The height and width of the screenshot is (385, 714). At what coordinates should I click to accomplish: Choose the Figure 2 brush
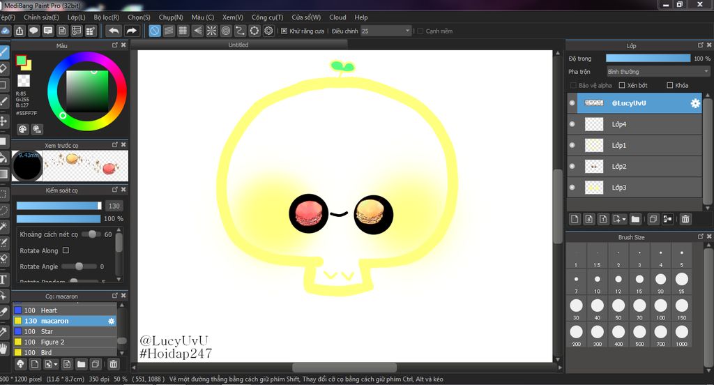pyautogui.click(x=65, y=342)
